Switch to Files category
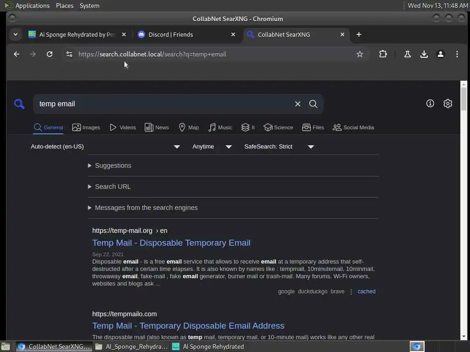This screenshot has height=352, width=470. pos(313,127)
